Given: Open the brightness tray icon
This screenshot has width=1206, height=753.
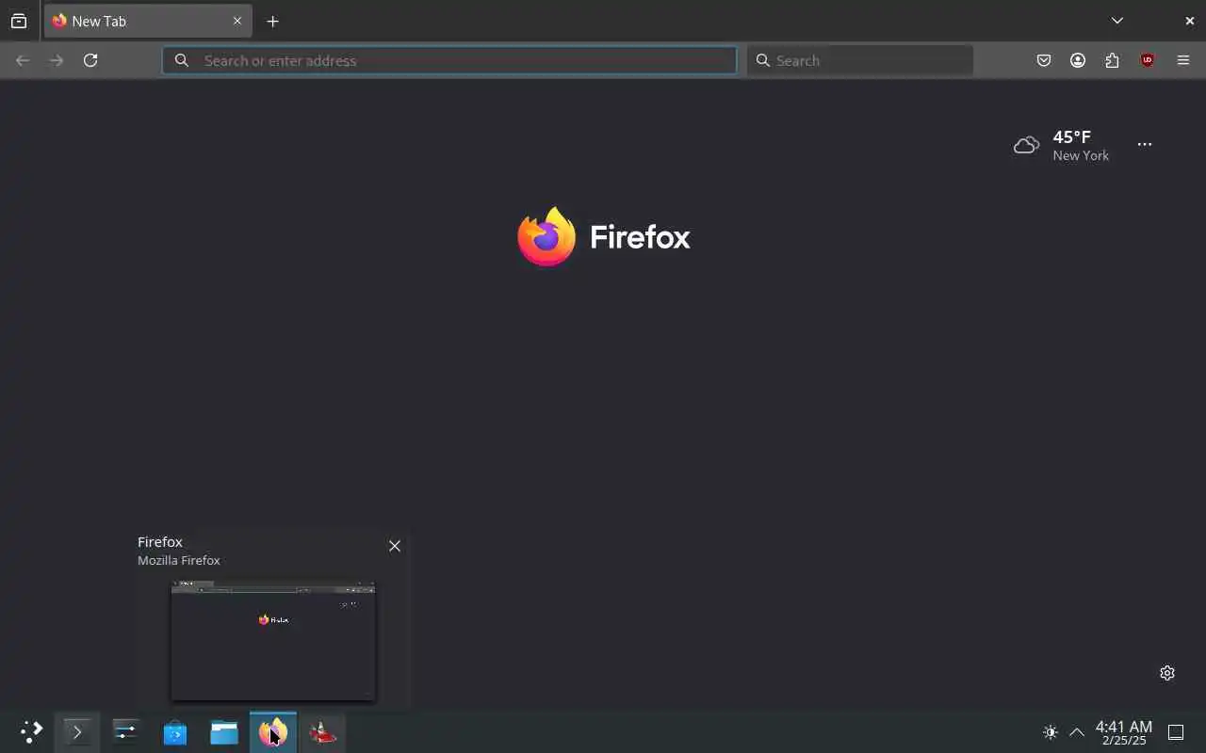Looking at the screenshot, I should coord(1051,732).
